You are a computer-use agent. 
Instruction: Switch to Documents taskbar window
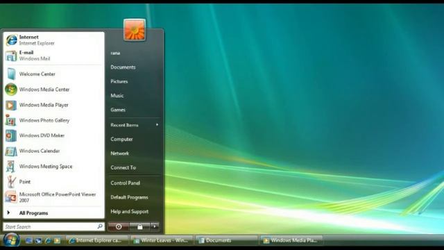pyautogui.click(x=227, y=240)
